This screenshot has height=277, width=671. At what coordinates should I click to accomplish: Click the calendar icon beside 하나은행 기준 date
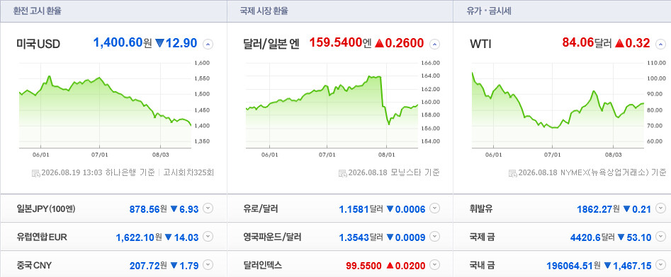pyautogui.click(x=36, y=173)
